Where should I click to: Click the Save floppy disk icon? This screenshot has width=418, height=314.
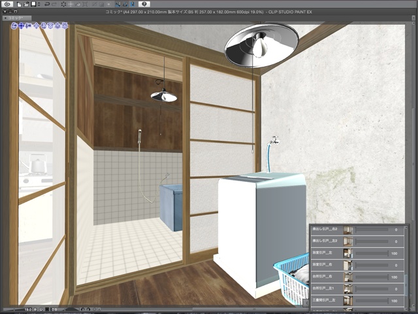pyautogui.click(x=33, y=4)
